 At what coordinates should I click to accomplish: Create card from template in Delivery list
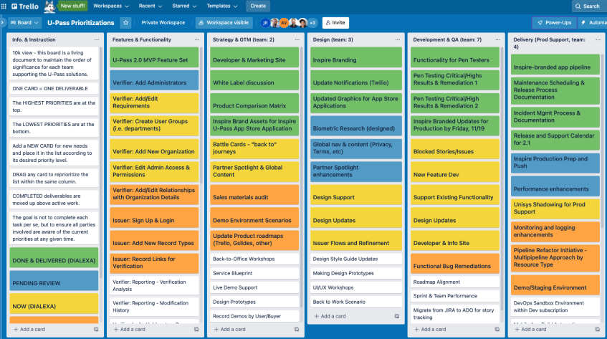click(597, 330)
